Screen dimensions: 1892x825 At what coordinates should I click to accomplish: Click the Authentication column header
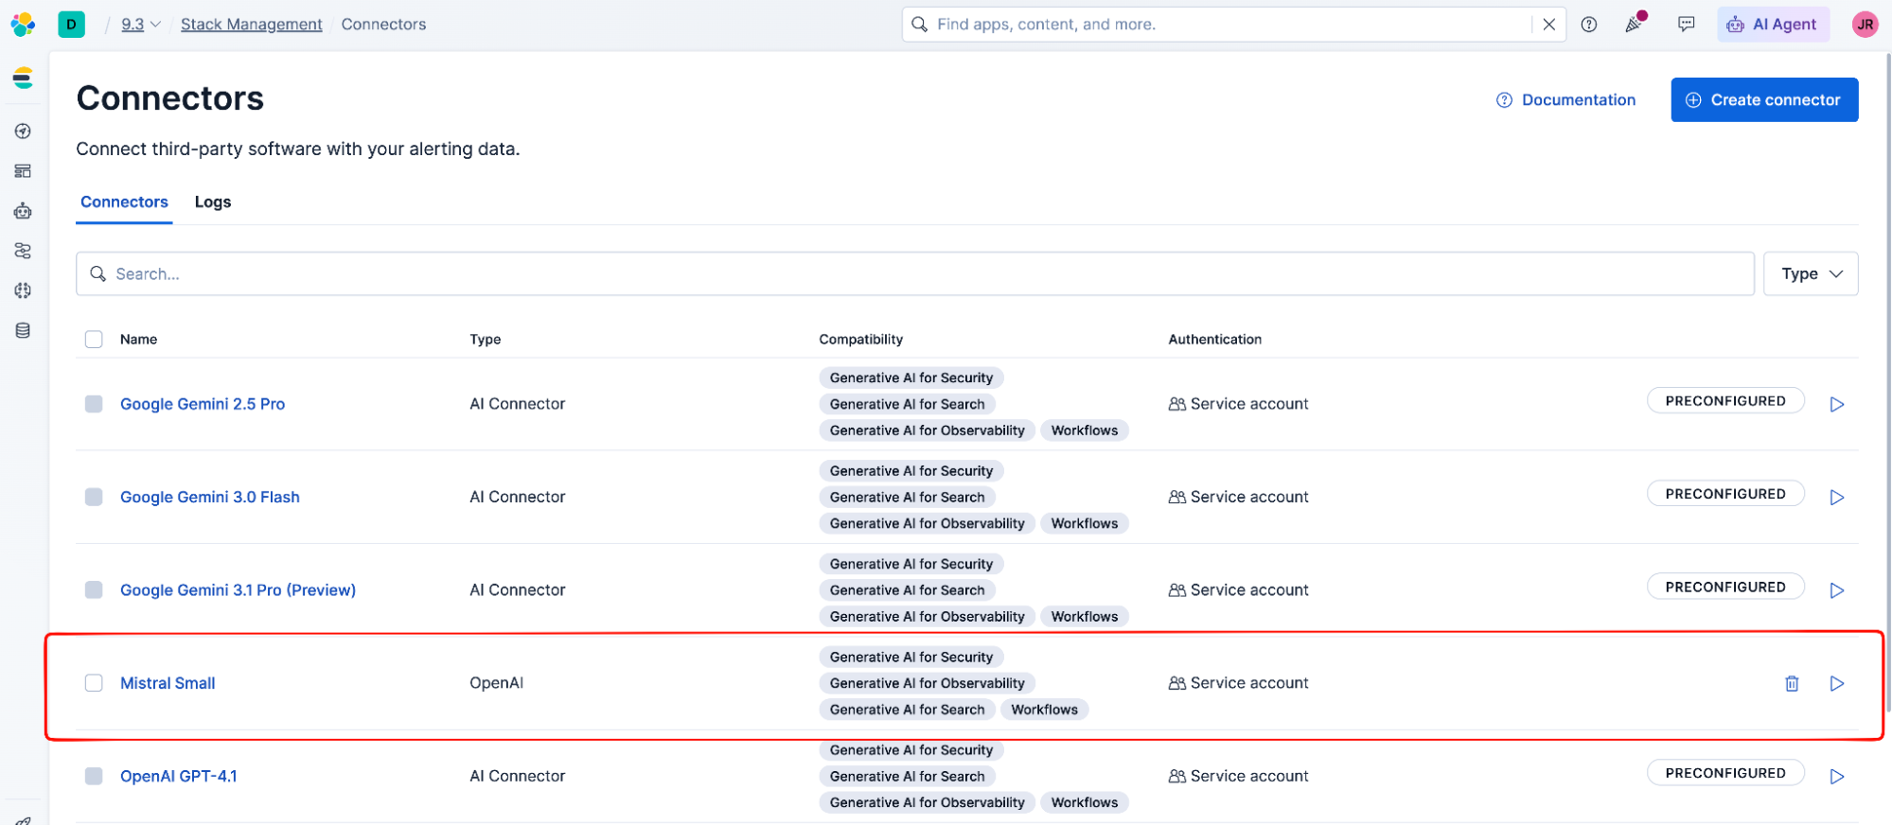pos(1215,340)
